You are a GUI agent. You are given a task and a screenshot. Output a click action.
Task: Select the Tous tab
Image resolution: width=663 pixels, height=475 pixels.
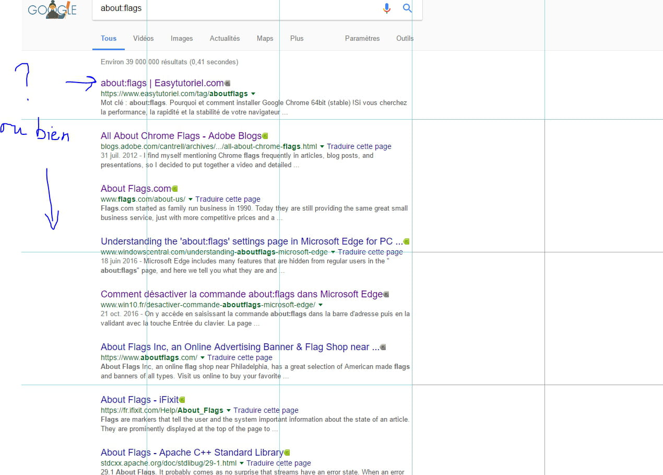(109, 38)
